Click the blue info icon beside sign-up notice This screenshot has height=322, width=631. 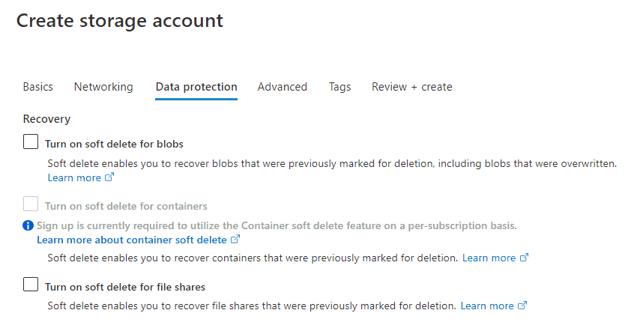28,225
